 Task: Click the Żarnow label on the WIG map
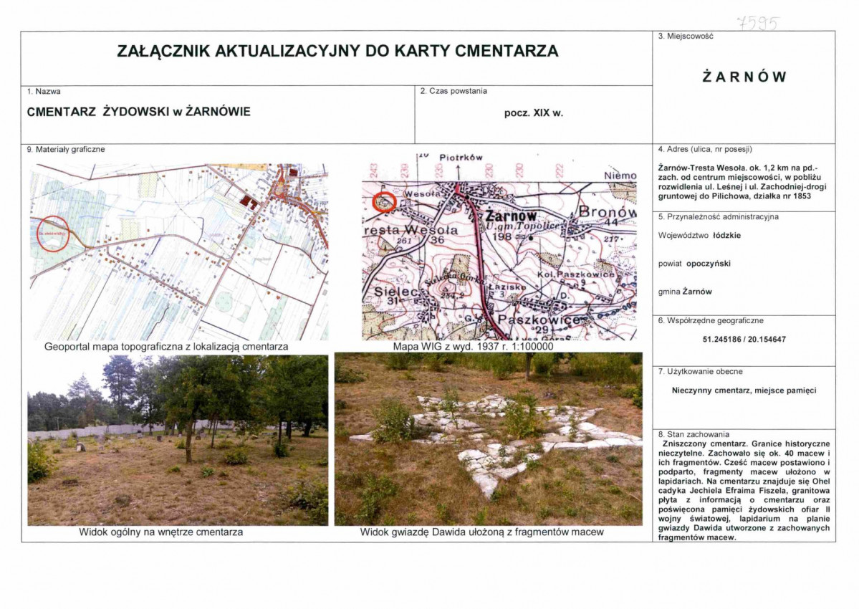(x=511, y=216)
